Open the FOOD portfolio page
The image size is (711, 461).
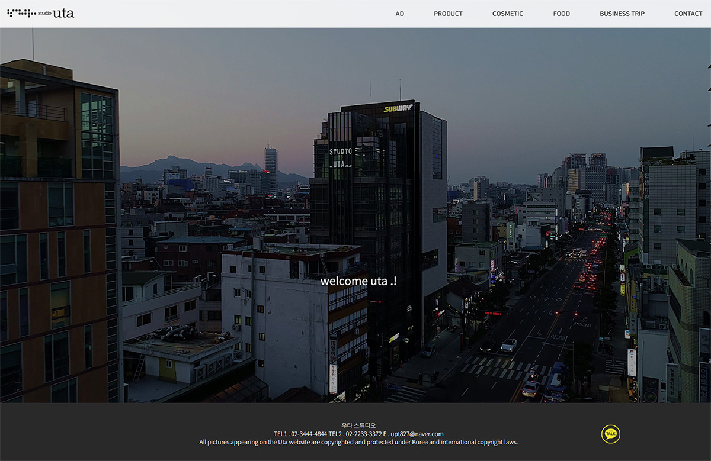(561, 14)
